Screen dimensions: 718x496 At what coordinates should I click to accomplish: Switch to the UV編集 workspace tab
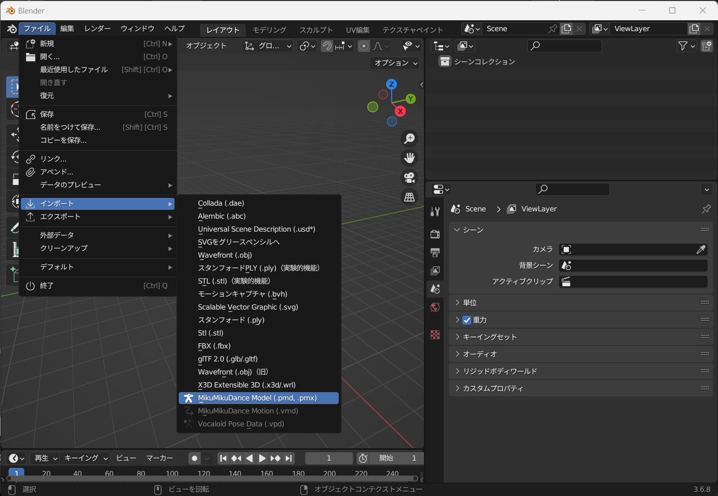click(x=357, y=30)
